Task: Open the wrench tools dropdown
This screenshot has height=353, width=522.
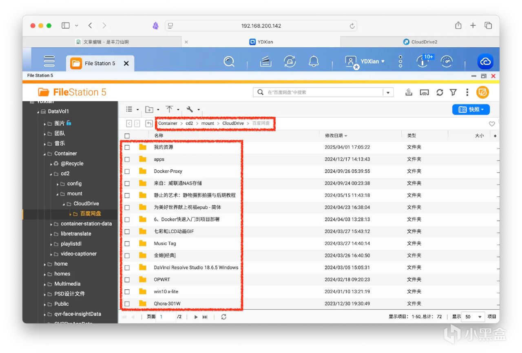Action: point(193,109)
